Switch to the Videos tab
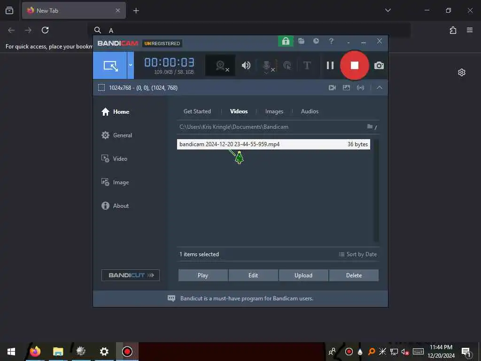The image size is (481, 361). pos(239,111)
